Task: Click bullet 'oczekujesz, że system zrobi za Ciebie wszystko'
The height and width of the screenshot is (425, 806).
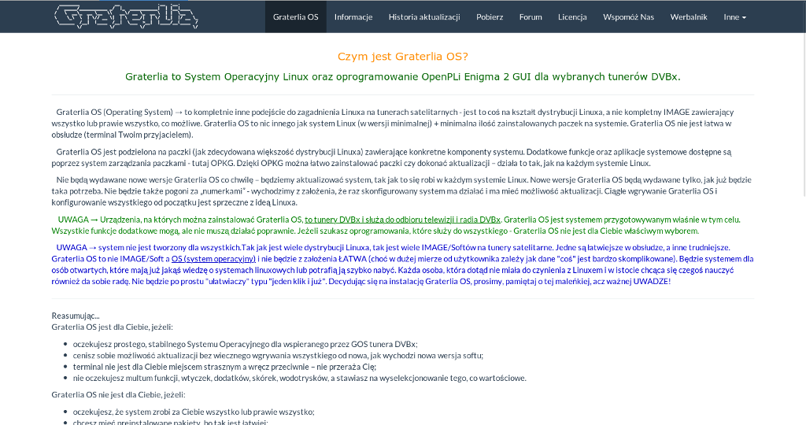Action: [194, 412]
